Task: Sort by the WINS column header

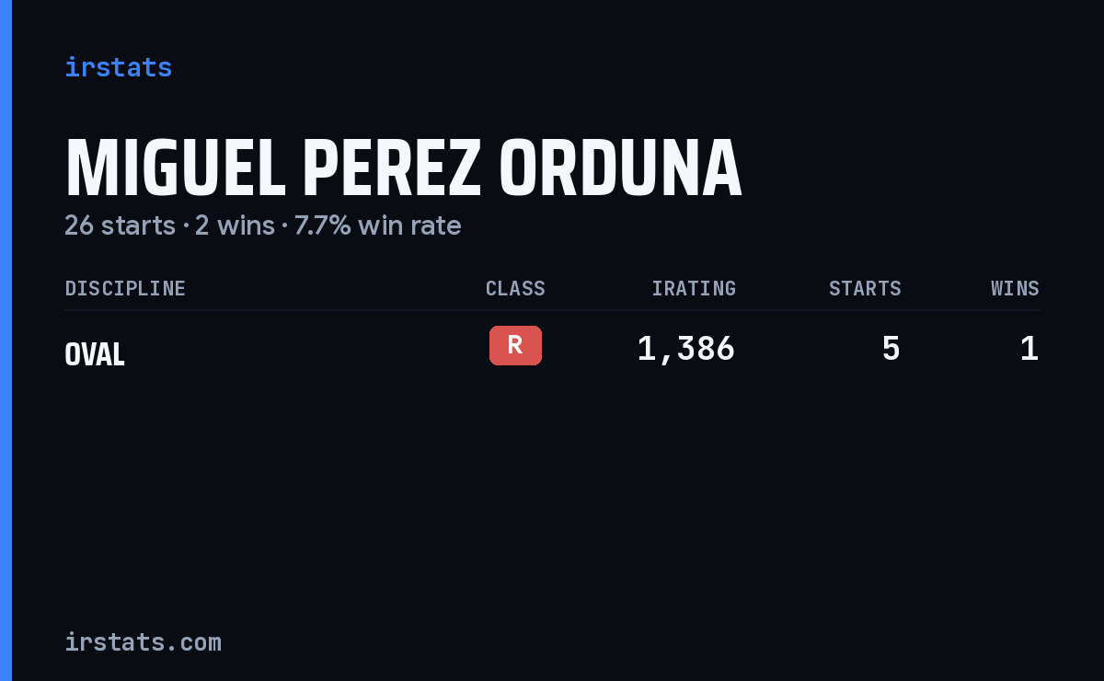Action: 1015,289
